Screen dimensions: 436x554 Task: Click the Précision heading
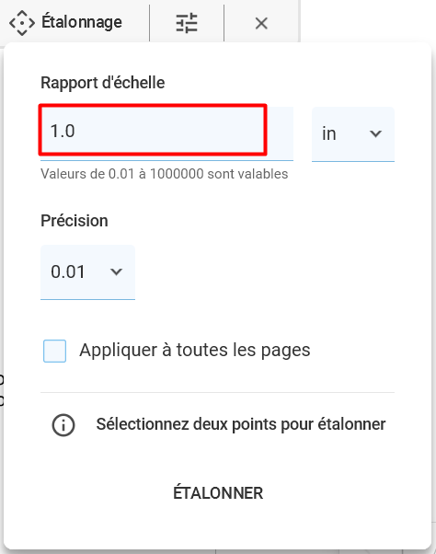75,221
